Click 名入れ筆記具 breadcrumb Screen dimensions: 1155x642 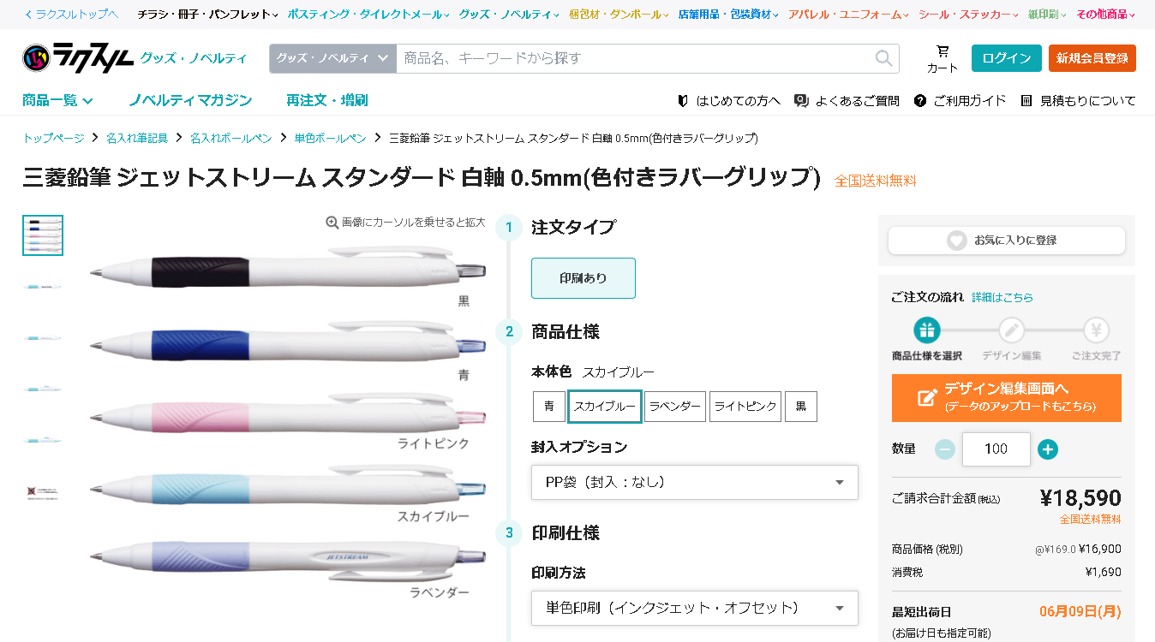(137, 138)
